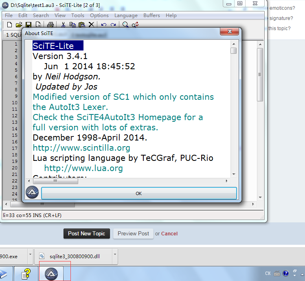The width and height of the screenshot is (305, 281).
Task: Click the Replace toolbar icon
Action: point(135,24)
